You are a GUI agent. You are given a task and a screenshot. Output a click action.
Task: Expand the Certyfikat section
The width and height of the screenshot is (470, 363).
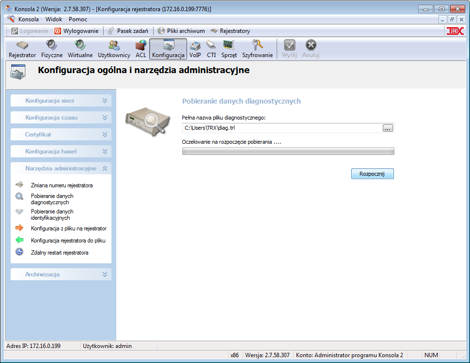(61, 135)
